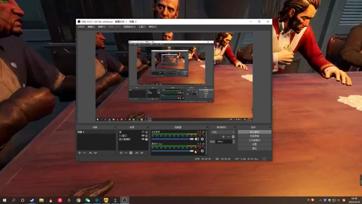Viewport: 362px width, 204px height.
Task: Click the Stop Streaming button in Controls
Action: [254, 132]
